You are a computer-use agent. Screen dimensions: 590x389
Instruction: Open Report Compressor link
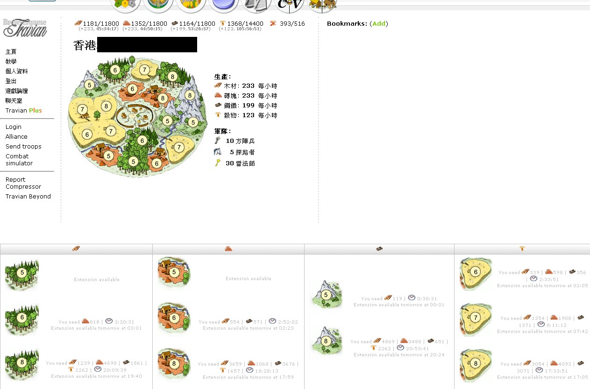(23, 183)
